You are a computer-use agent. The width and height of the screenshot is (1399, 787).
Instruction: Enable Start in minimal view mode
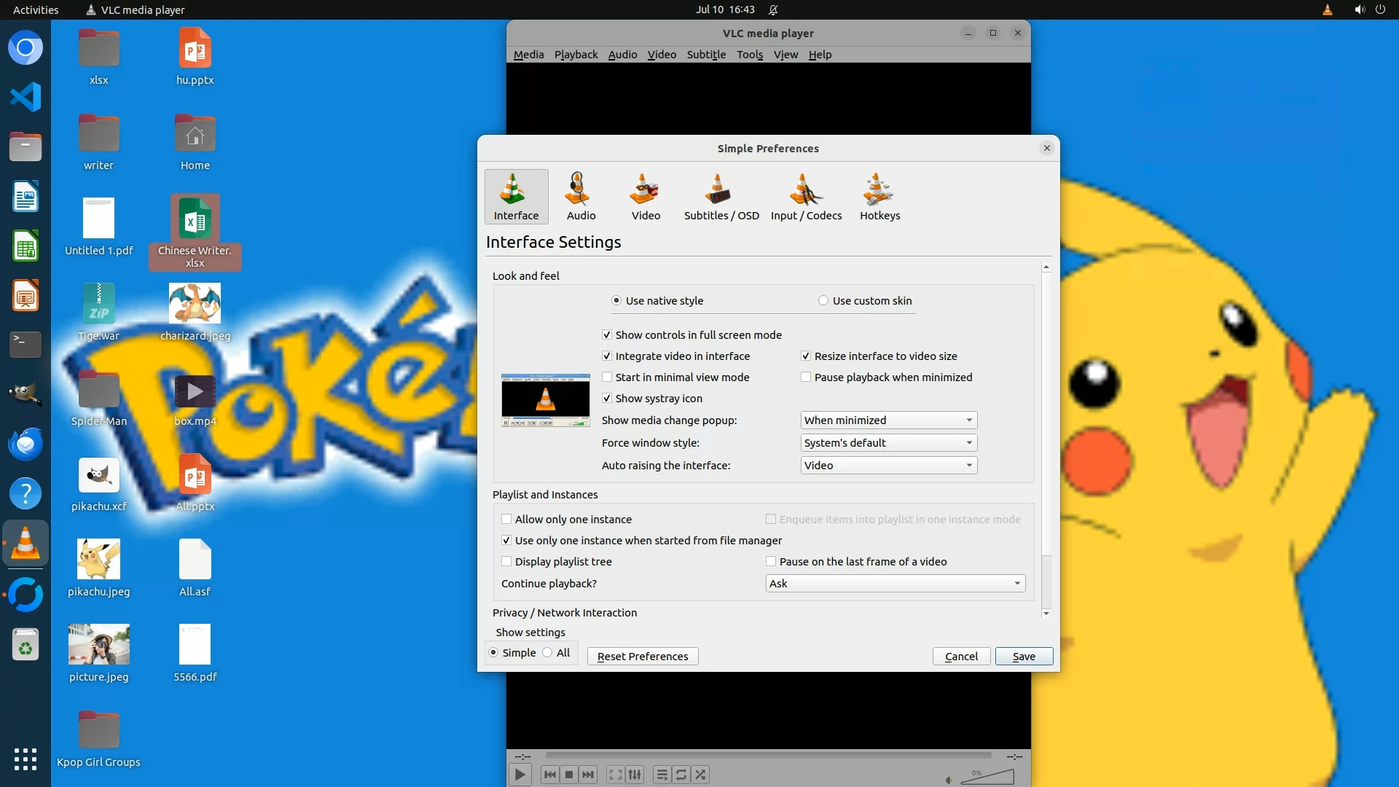(x=607, y=377)
